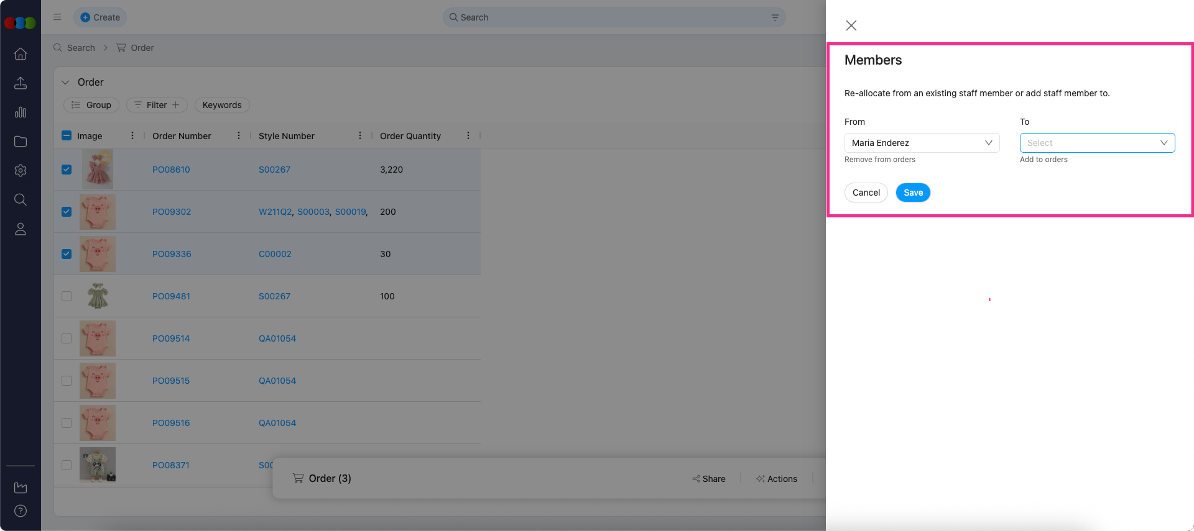Click the user profile sidebar icon
The width and height of the screenshot is (1194, 531).
[21, 229]
